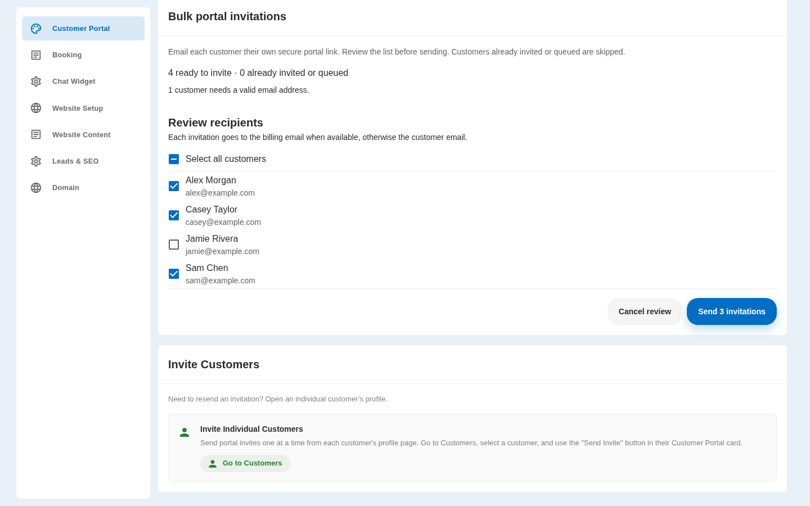The image size is (810, 506).
Task: Click the Chat Widget gear icon
Action: point(36,82)
